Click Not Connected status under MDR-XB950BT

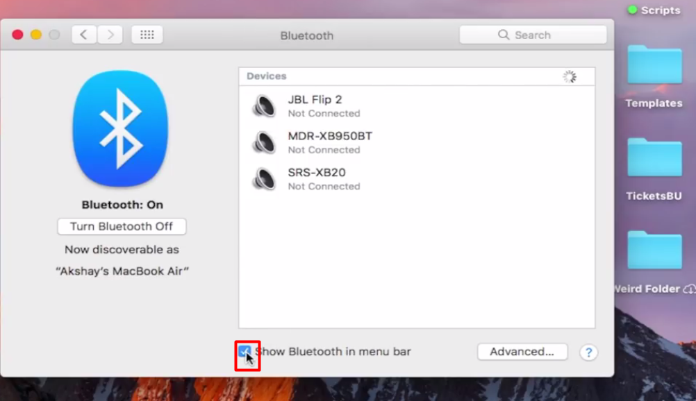coord(324,150)
